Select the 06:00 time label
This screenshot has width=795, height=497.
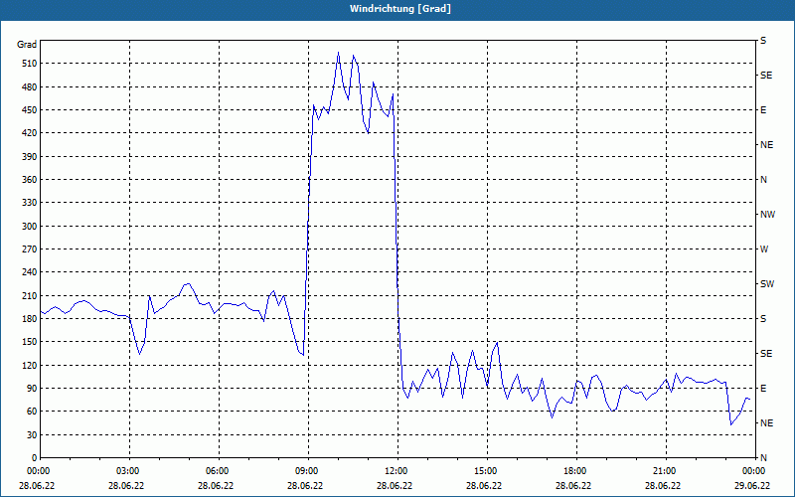(216, 471)
